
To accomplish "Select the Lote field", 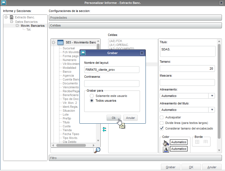I will (66, 114).
